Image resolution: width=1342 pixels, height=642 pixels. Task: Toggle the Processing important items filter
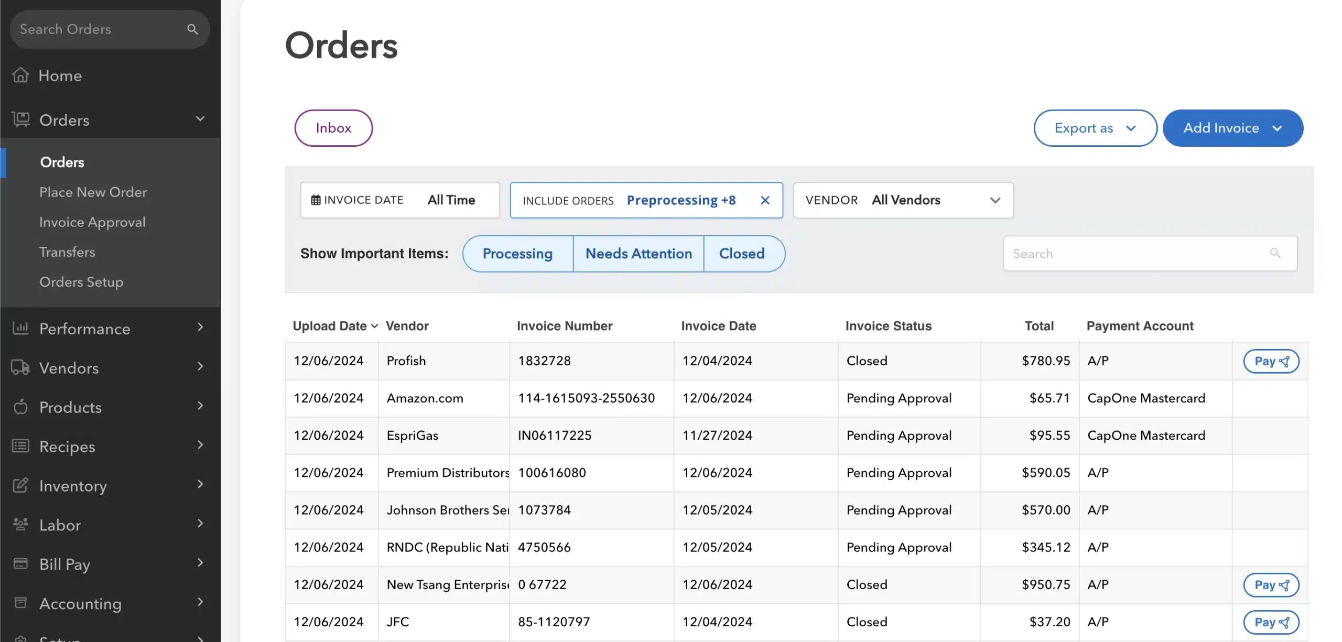[517, 253]
